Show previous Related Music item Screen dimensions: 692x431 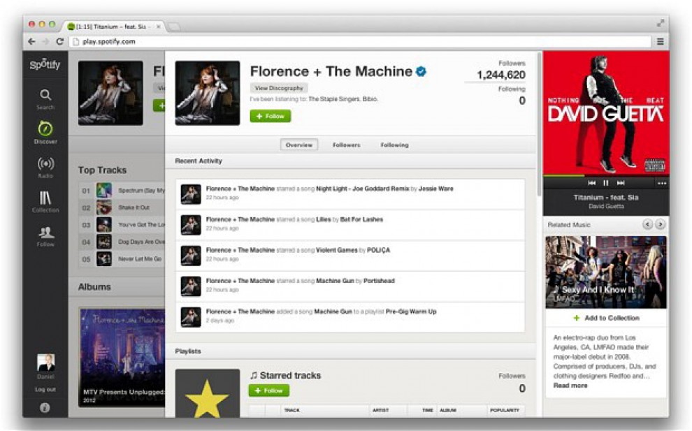pos(647,224)
